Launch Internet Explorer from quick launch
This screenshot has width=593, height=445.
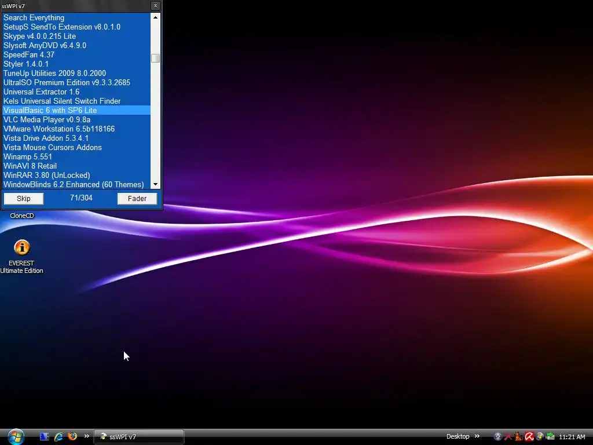pos(58,436)
